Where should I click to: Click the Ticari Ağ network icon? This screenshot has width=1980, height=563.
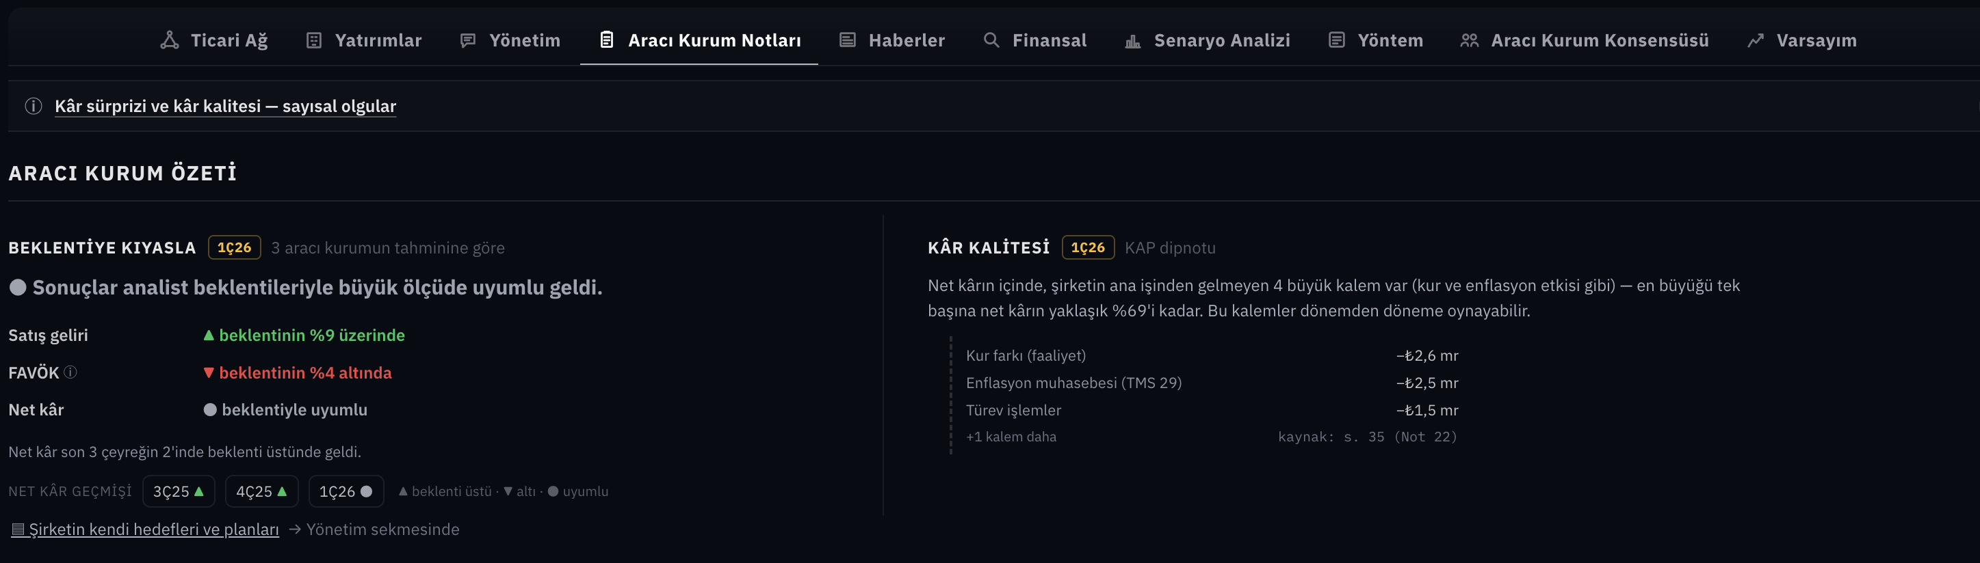(x=169, y=40)
